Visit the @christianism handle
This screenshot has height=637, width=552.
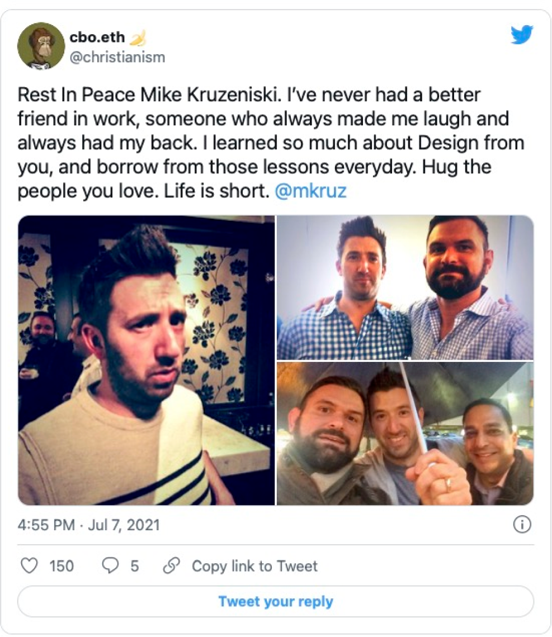click(117, 57)
